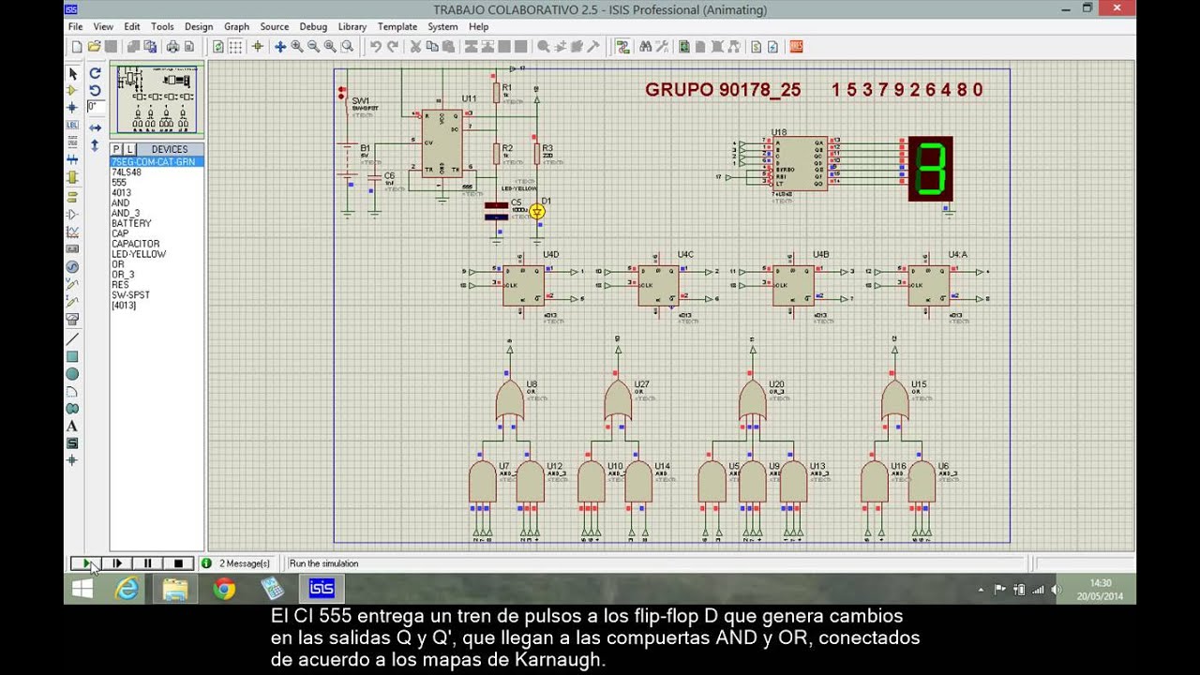Select the Subcircuit mode tool
Viewport: 1200px width, 675px height.
(x=72, y=178)
